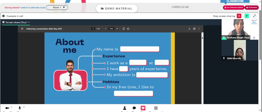262x112 pixels.
Task: Click the green P participant badge
Action: click(247, 16)
